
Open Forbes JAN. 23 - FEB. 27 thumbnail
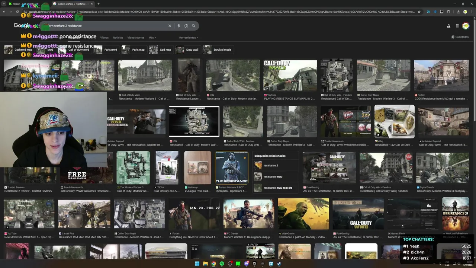tap(194, 214)
